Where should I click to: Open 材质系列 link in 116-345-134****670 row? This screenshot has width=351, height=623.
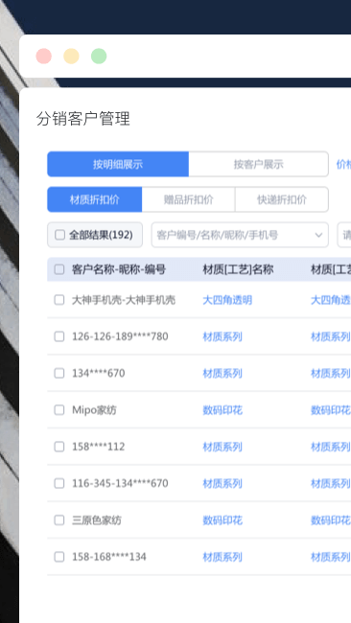pos(222,483)
